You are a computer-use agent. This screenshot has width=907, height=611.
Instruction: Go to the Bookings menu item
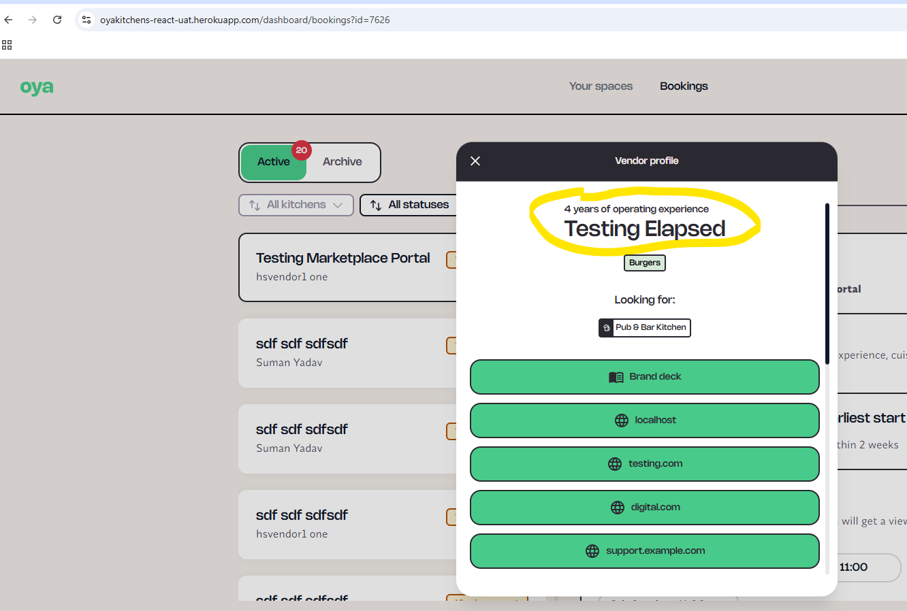[684, 86]
